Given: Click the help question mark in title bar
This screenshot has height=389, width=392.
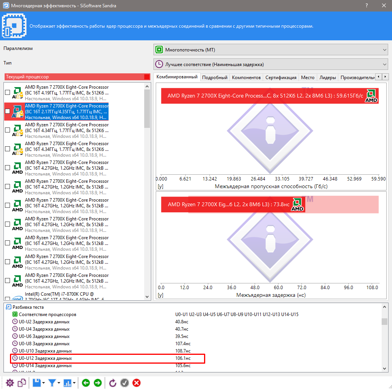Looking at the screenshot, I should pyautogui.click(x=367, y=5).
